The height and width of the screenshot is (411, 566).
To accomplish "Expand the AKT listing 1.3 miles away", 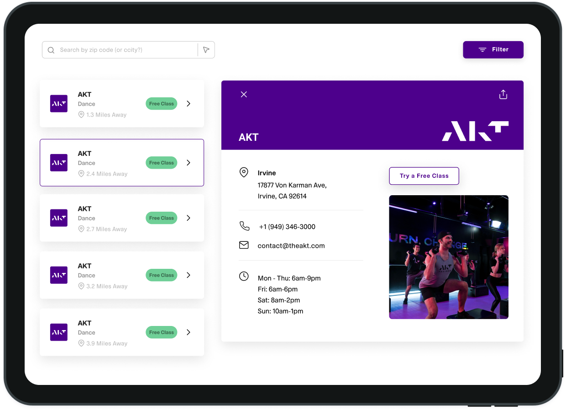I will tap(189, 104).
